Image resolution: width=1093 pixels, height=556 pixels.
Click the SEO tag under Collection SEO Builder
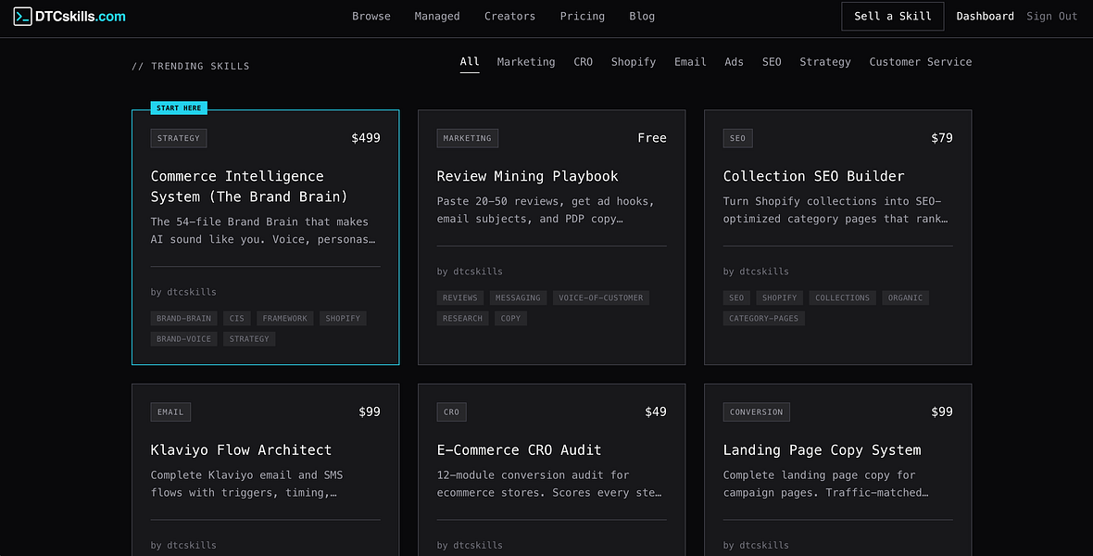(736, 297)
